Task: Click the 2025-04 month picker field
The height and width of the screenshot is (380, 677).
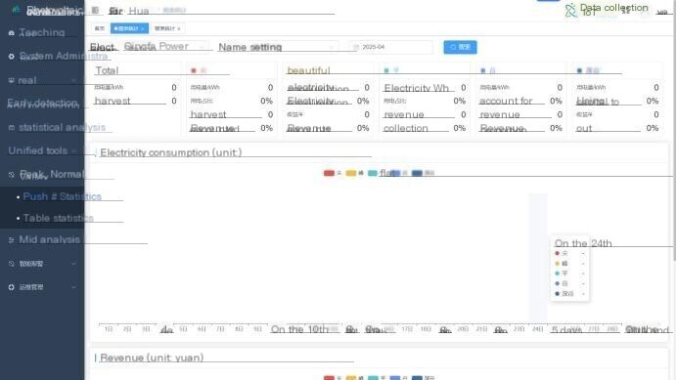Action: coord(391,47)
